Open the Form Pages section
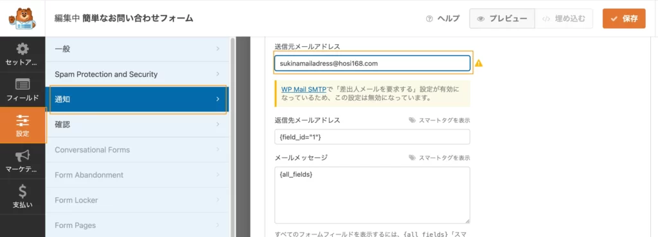The image size is (658, 237). (138, 225)
